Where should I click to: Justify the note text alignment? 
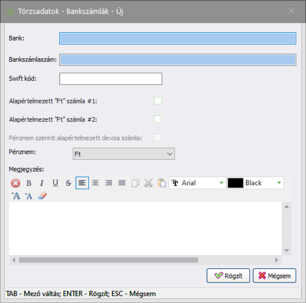(x=122, y=183)
